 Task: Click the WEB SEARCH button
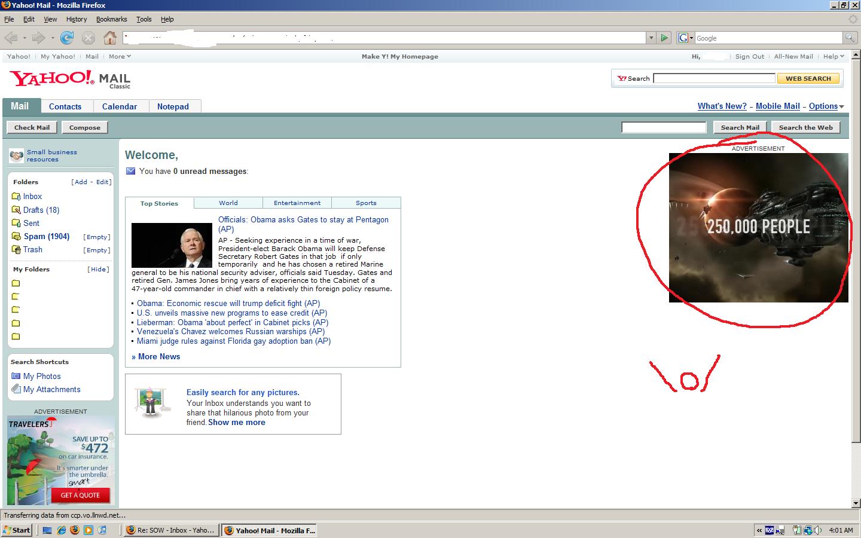point(808,78)
